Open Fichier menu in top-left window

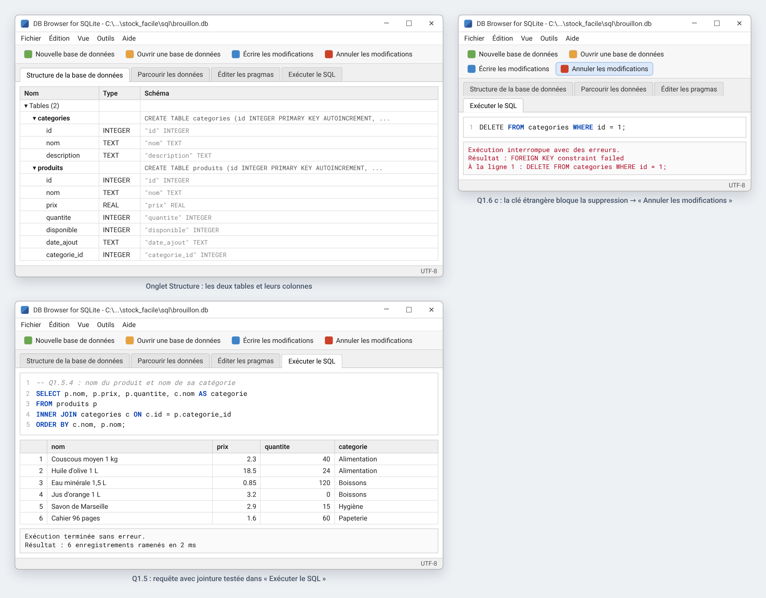(x=31, y=38)
